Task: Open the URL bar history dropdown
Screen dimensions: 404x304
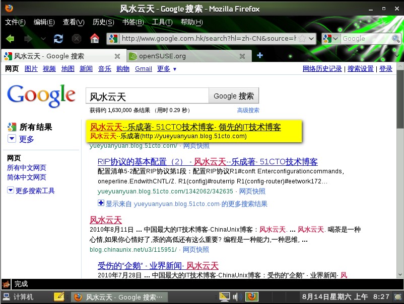Action: 311,39
